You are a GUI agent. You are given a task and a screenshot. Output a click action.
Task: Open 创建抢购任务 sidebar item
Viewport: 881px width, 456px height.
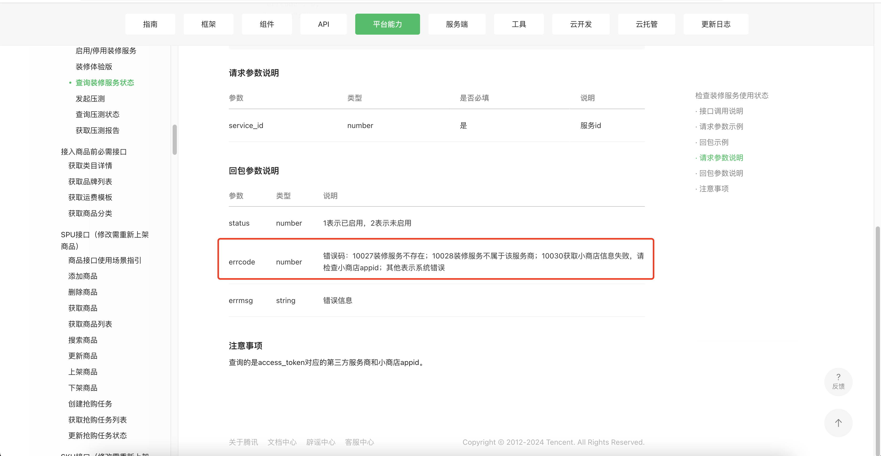pos(90,404)
